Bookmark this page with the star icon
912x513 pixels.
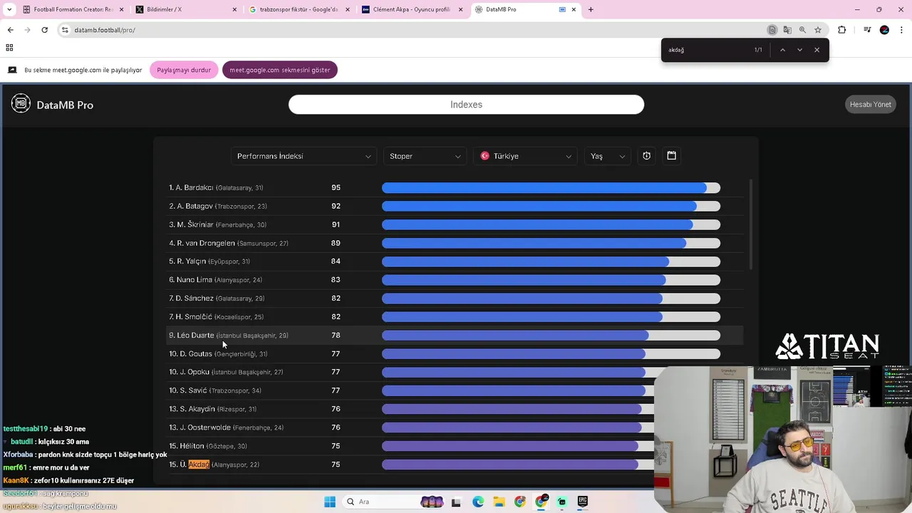818,30
